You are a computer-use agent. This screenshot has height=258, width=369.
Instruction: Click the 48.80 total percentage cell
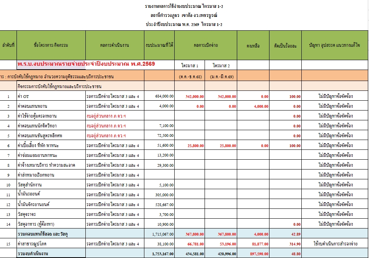pos(286,254)
